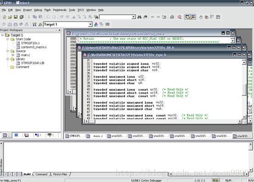Open the Tools menu
Screen dimensions: 254x182
72,10
